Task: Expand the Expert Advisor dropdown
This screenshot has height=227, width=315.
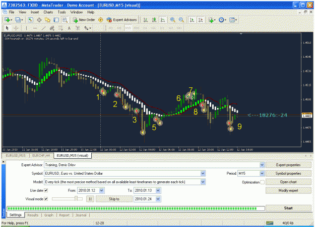Action: click(x=262, y=165)
